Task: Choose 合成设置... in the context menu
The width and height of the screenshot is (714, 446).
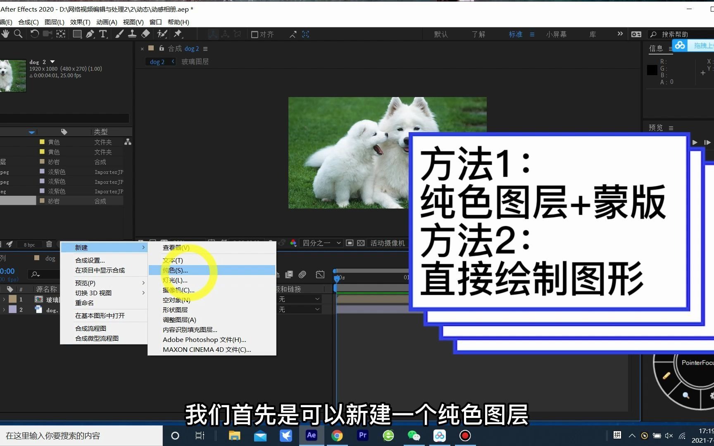Action: coord(104,260)
